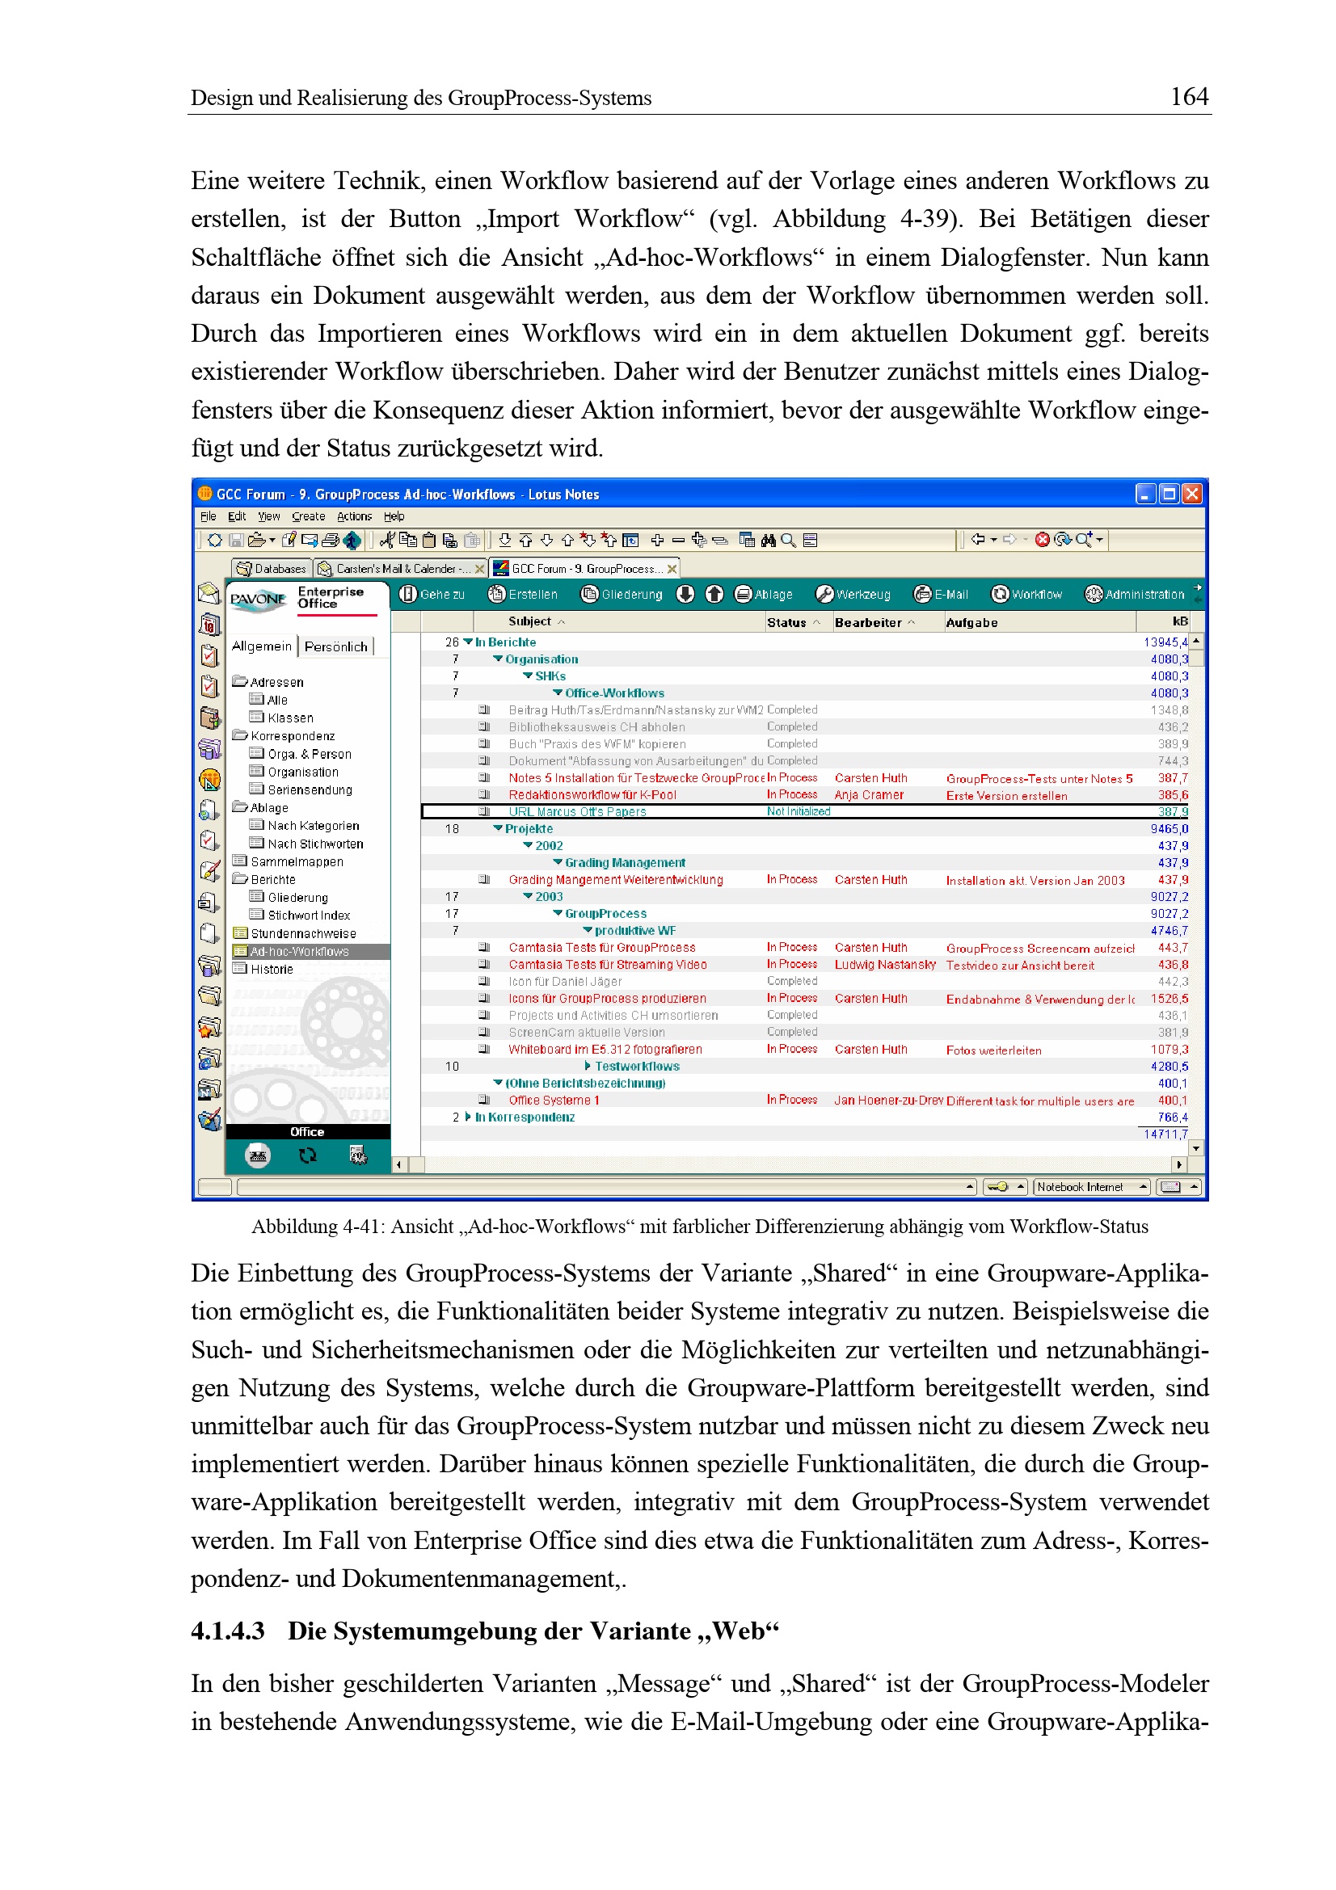Open the Redaktionsworkflow für K-Pool document
1336x1890 pixels.
(592, 794)
